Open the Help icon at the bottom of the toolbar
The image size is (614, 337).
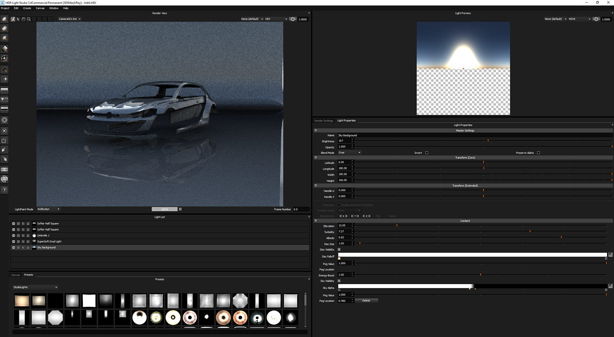[x=4, y=190]
